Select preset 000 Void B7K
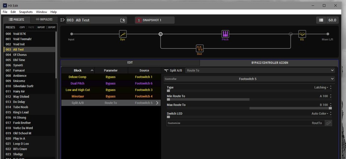The height and width of the screenshot is (159, 346). click(29, 34)
